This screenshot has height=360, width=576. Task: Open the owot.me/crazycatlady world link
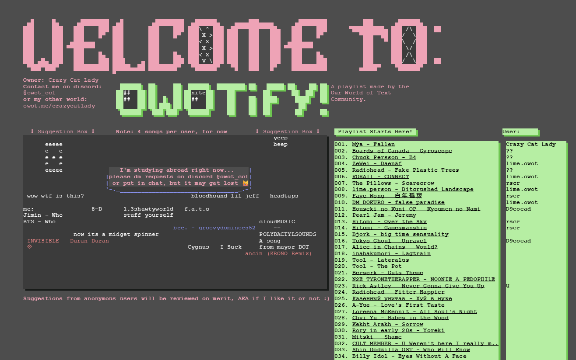(x=59, y=106)
